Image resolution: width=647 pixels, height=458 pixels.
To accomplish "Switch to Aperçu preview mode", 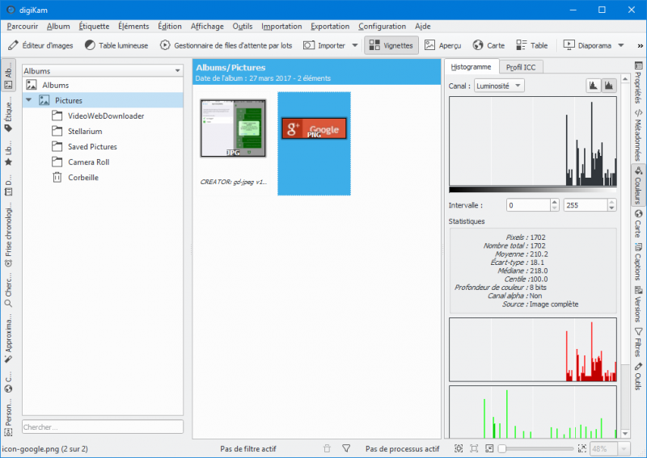I will 443,45.
